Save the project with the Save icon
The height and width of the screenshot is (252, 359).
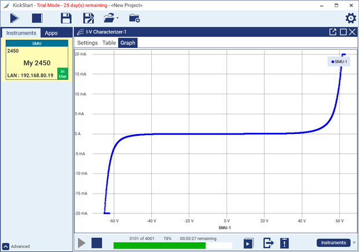pos(67,18)
